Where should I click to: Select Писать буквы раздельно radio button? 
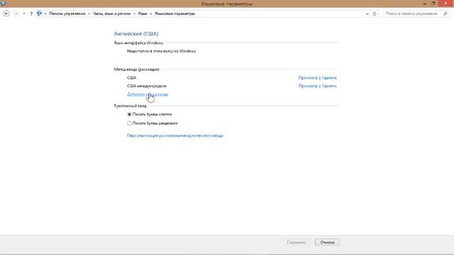tap(129, 123)
